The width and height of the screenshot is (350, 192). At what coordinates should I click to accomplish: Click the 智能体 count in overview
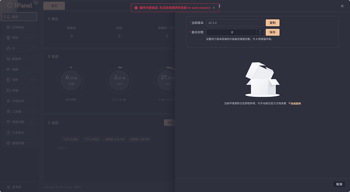[x=72, y=36]
